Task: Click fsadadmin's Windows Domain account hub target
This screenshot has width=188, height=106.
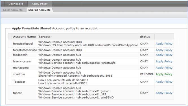Action: coord(60,55)
